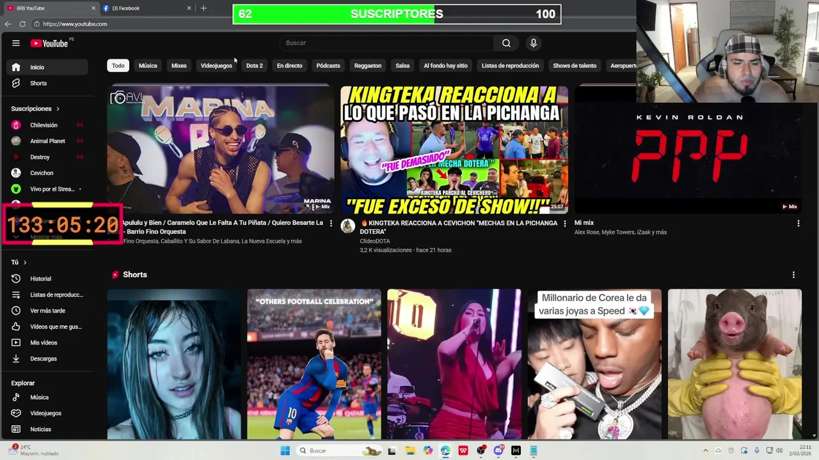The height and width of the screenshot is (460, 819).
Task: Start voice search with the microphone icon
Action: (x=534, y=43)
